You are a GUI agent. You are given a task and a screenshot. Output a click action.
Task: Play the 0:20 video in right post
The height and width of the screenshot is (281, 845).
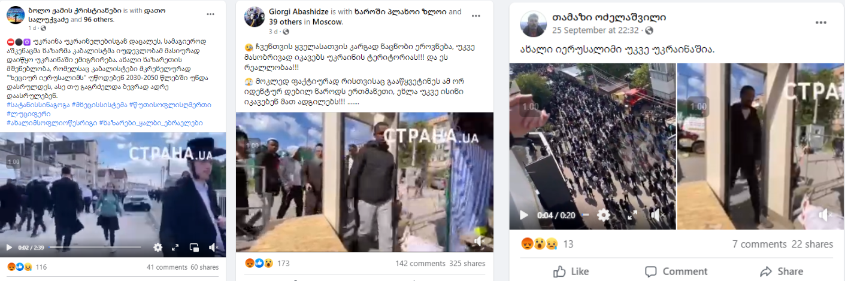tap(524, 215)
